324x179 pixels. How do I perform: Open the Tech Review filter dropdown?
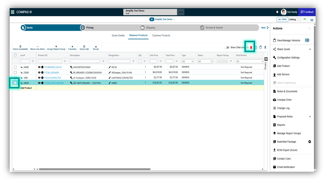click(250, 61)
